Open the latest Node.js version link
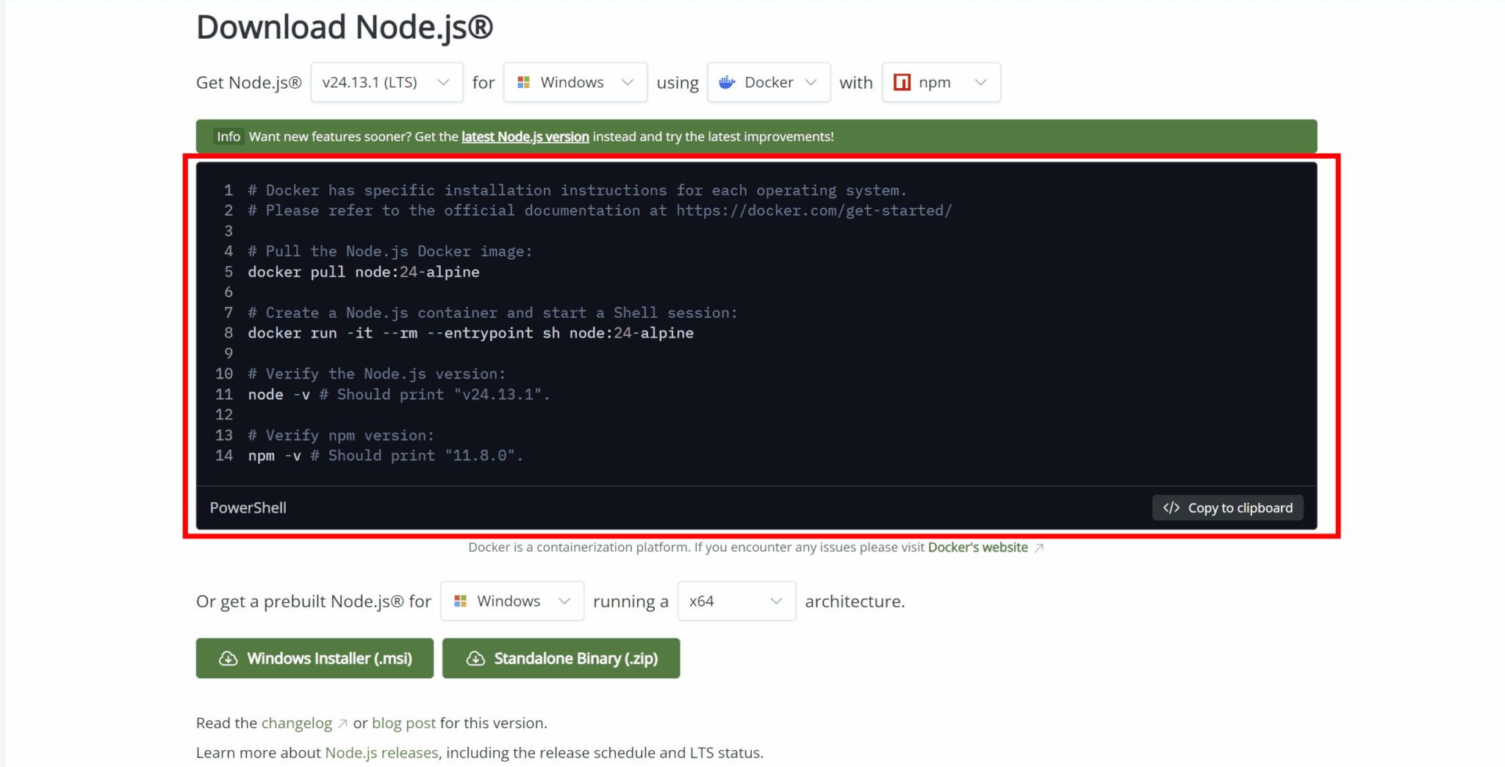 click(x=525, y=137)
